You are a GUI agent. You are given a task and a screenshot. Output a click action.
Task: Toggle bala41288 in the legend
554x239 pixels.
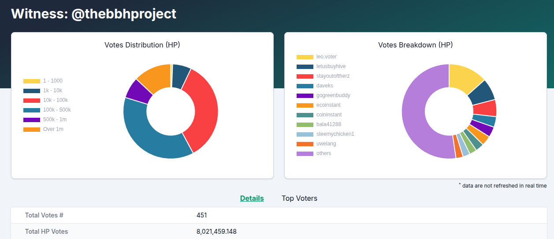pos(328,124)
